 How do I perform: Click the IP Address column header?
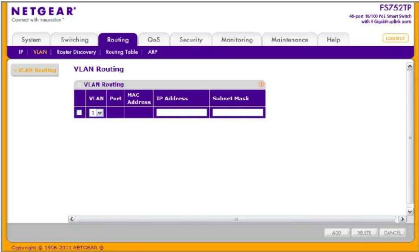[181, 98]
